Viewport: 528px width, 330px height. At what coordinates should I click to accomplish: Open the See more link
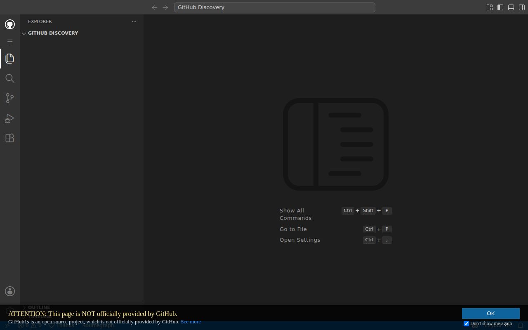click(191, 322)
